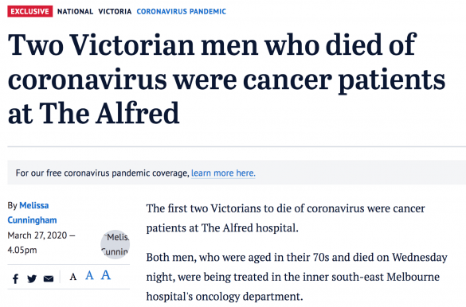Click the free coronavirus coverage banner text
Image resolution: width=466 pixels, height=307 pixels.
click(x=102, y=173)
